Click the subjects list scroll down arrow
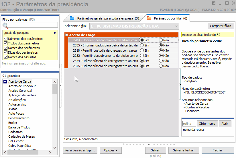This screenshot has width=236, height=158. [54, 148]
